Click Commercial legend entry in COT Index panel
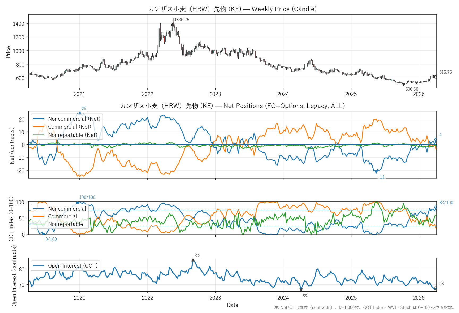This screenshot has height=313, width=459. click(x=62, y=216)
